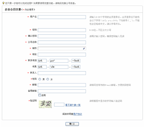Click the 看不清?换一张 refresh link
145x127 pixels.
tap(73, 105)
